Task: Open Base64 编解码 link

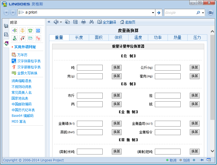Action: [22, 116]
